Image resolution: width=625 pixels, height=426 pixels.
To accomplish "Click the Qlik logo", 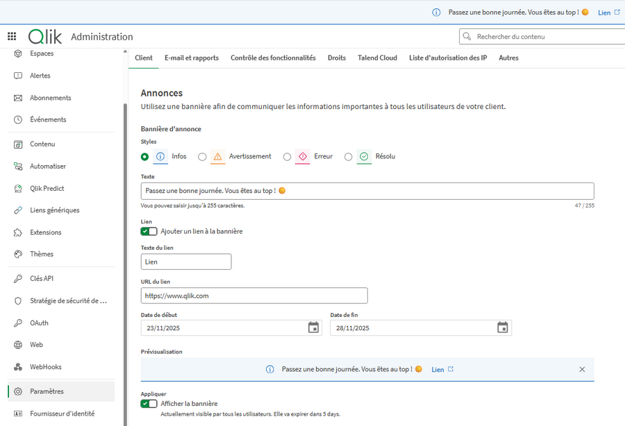I will click(45, 37).
